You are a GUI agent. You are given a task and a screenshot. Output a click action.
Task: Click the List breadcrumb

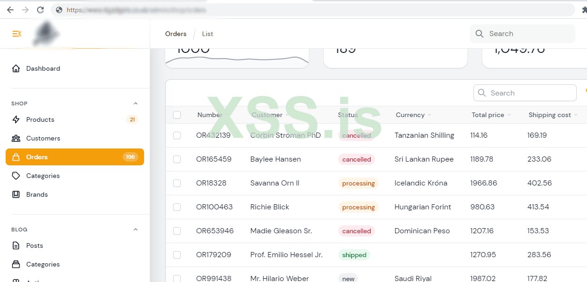click(207, 34)
